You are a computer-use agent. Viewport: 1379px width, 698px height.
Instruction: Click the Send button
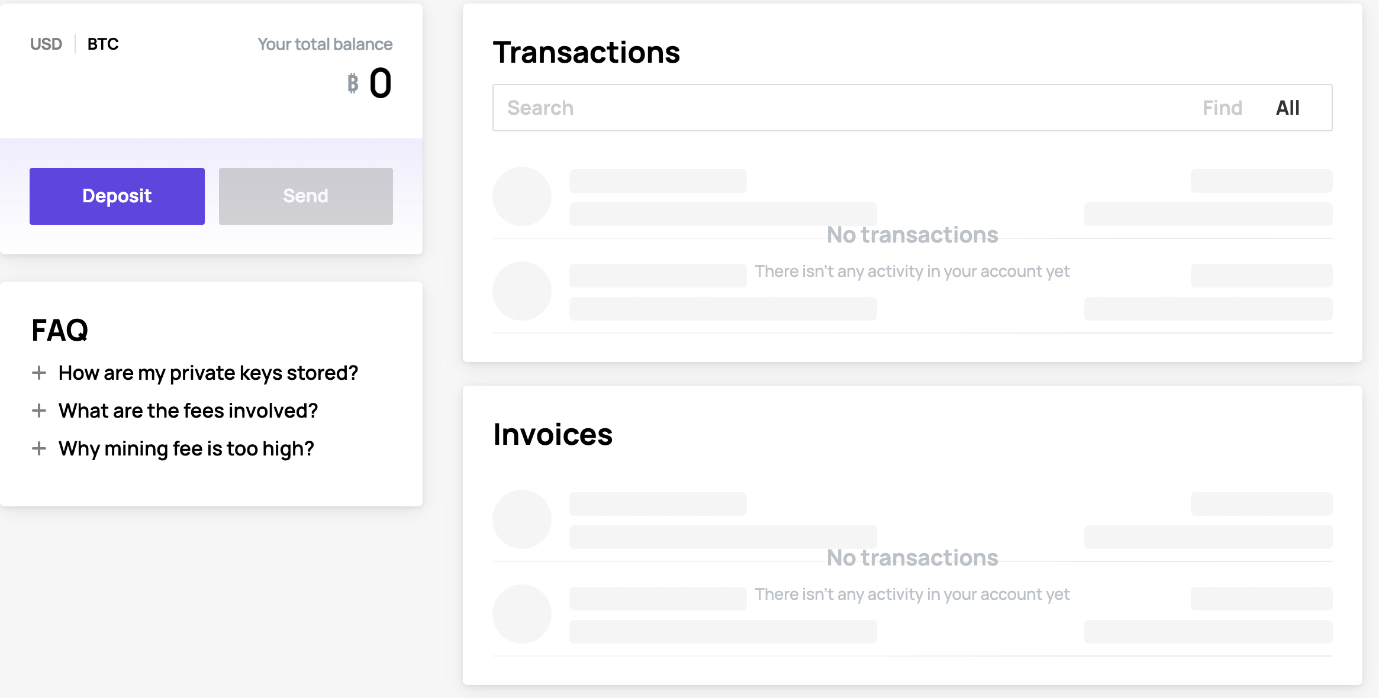[x=306, y=196]
